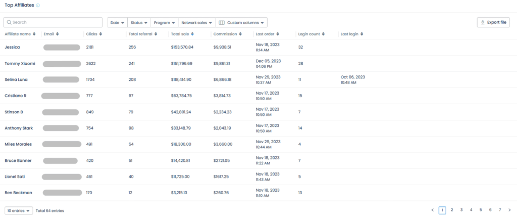The height and width of the screenshot is (218, 517).
Task: Go to previous page with left chevron
Action: click(x=433, y=210)
